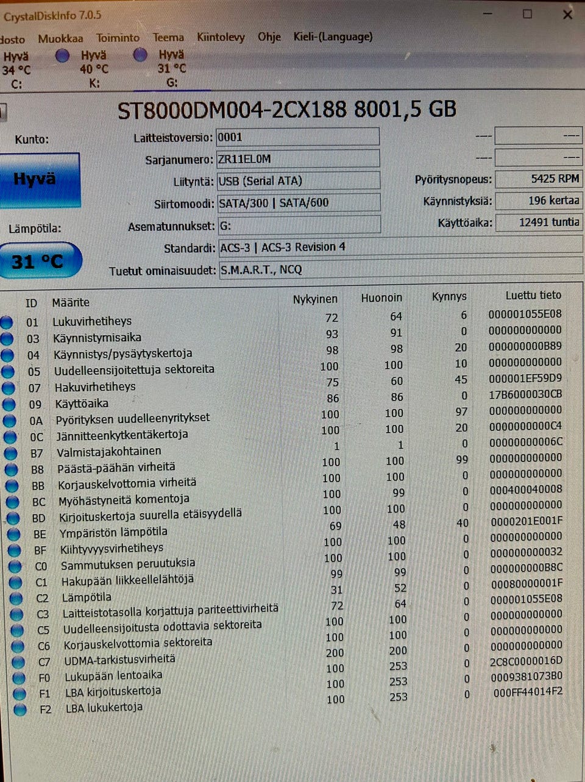Click status dot of Myöhästyneitä komentoja row
This screenshot has width=585, height=782.
[12, 502]
